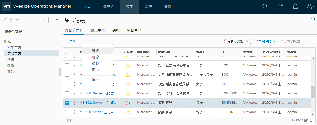Click warning icon in the 小於或等於 row

tap(128, 75)
